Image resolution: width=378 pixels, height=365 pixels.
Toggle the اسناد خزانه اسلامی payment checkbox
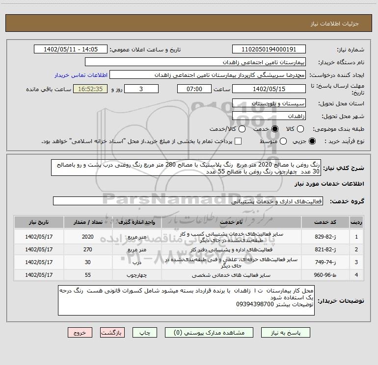[x=238, y=141]
